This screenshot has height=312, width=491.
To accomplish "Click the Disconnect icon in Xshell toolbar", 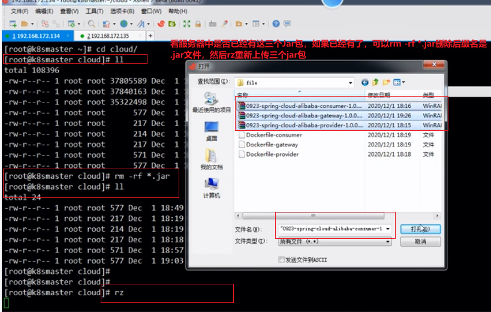I will click(45, 24).
